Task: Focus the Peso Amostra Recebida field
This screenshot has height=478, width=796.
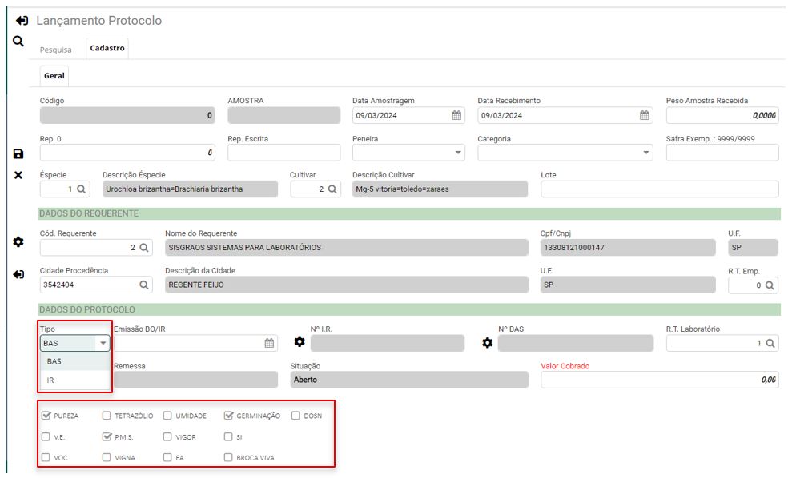Action: (722, 115)
